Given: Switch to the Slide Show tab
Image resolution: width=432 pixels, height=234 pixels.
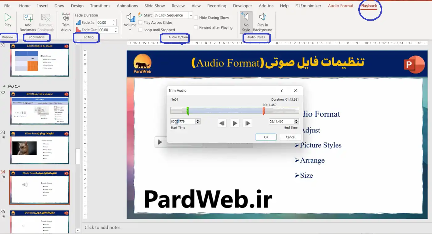Looking at the screenshot, I should [155, 6].
